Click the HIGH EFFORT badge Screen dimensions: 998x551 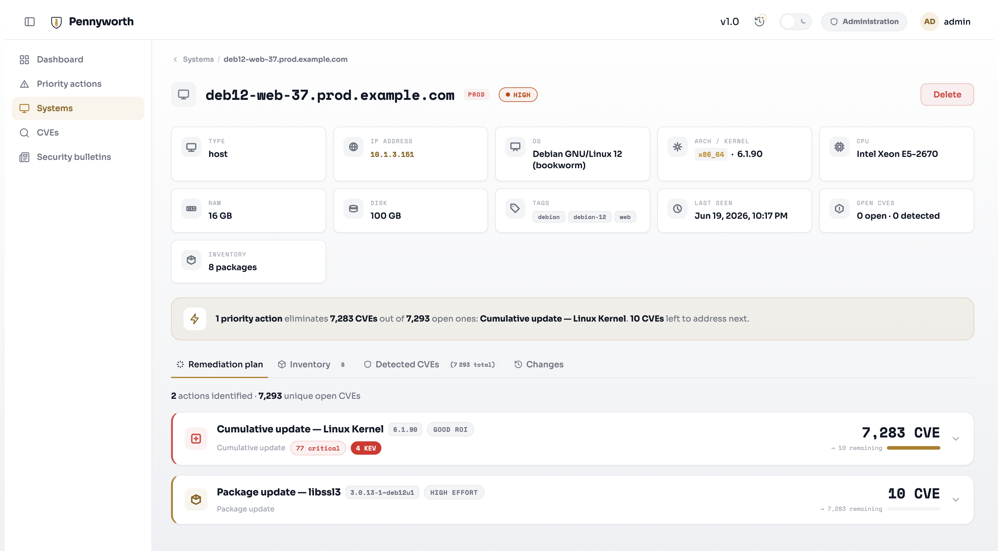pyautogui.click(x=454, y=492)
